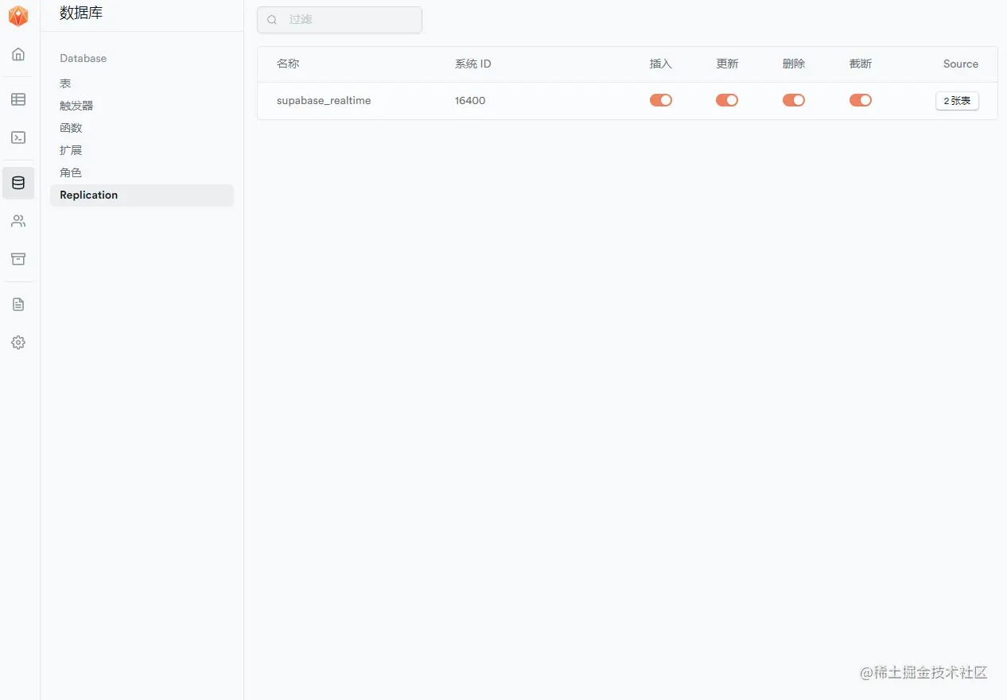Click the 名称 column header
This screenshot has width=1007, height=700.
288,64
